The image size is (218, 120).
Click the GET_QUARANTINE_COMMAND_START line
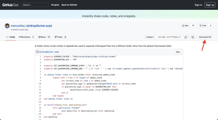72,66
